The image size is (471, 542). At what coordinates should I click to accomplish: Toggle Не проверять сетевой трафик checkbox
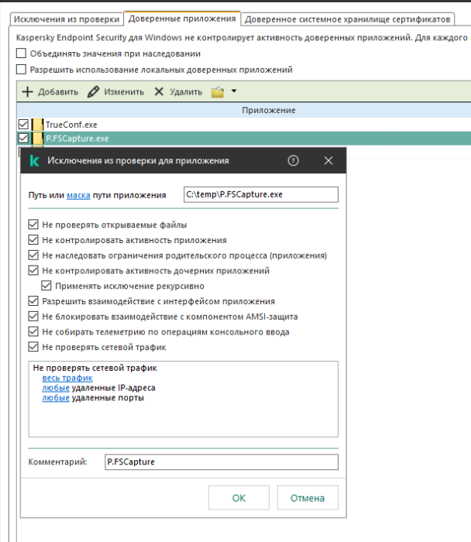tap(33, 347)
